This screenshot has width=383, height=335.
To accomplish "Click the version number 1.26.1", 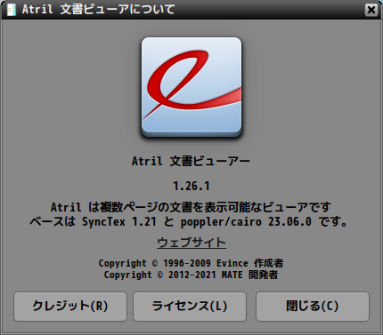I will (x=191, y=187).
